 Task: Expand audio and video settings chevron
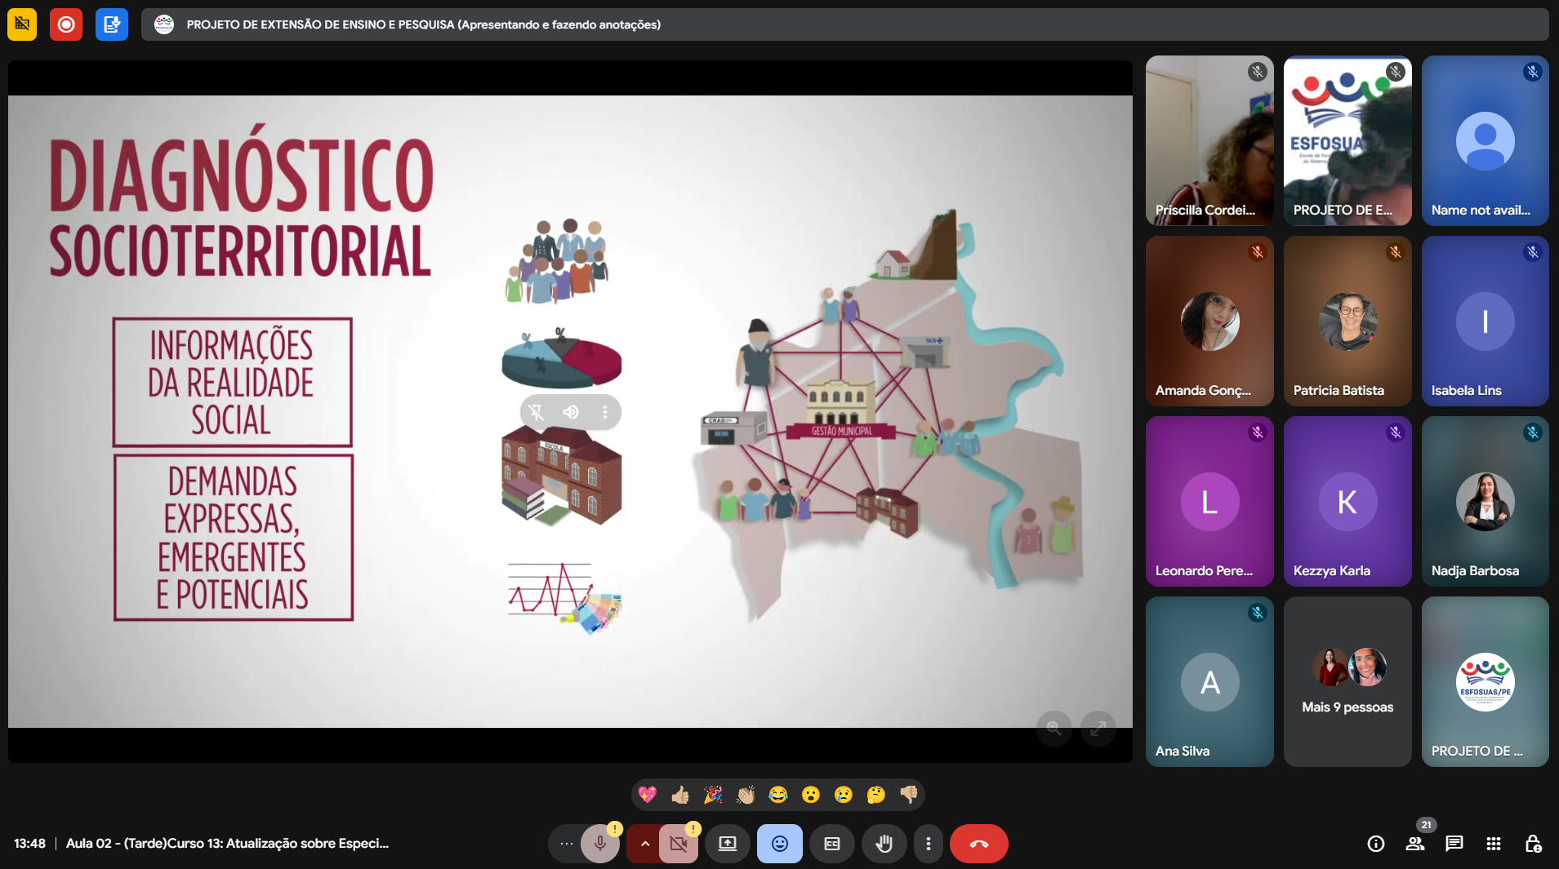coord(644,844)
